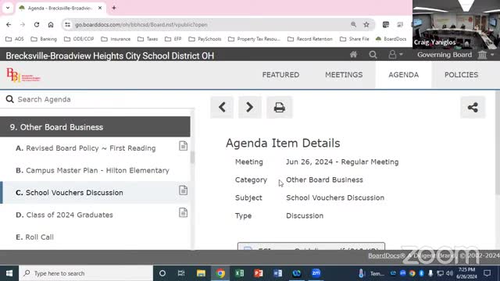Viewport: 500px width, 281px height.
Task: Switch to the FEATURED tab
Action: pos(280,75)
